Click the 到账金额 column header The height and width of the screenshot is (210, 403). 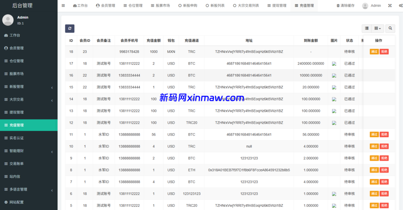(x=311, y=41)
